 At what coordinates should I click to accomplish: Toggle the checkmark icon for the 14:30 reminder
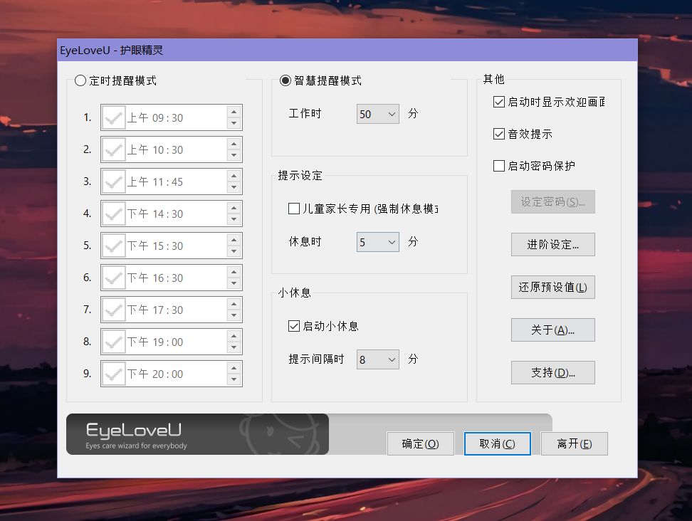(x=113, y=214)
